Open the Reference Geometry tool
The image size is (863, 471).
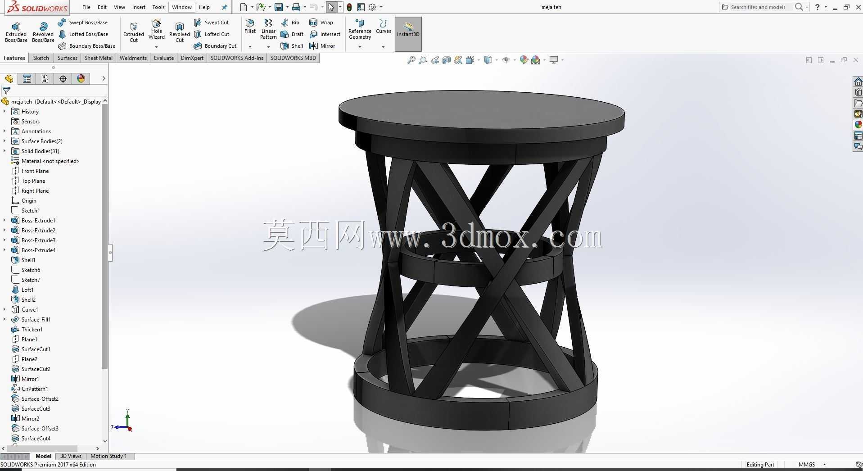click(x=360, y=29)
